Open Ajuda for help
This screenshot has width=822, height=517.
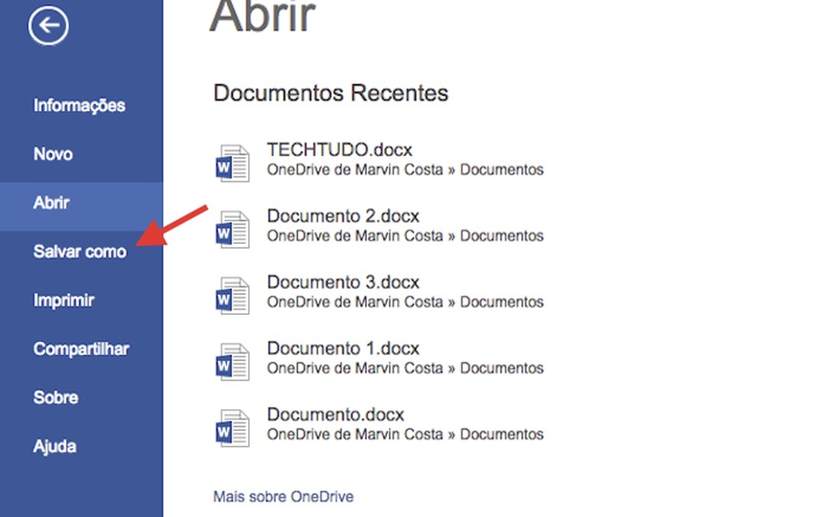53,446
